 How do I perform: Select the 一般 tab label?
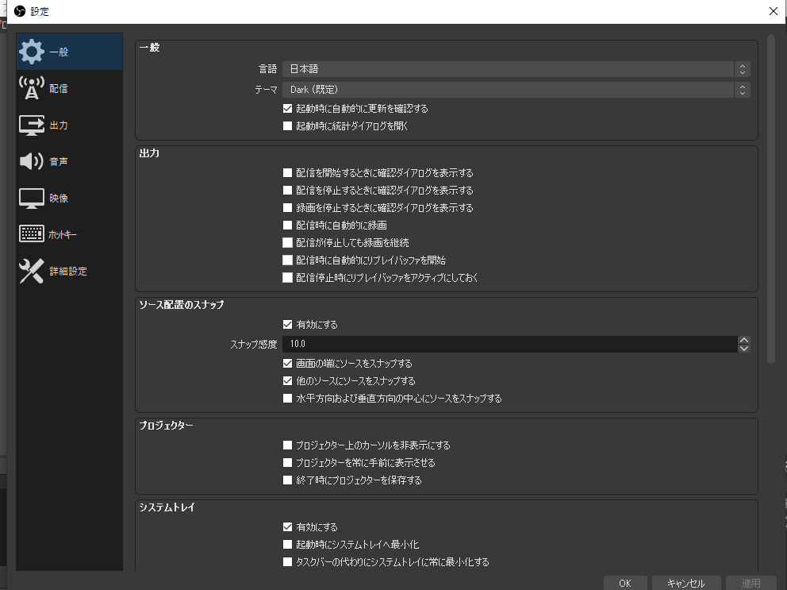click(x=59, y=52)
